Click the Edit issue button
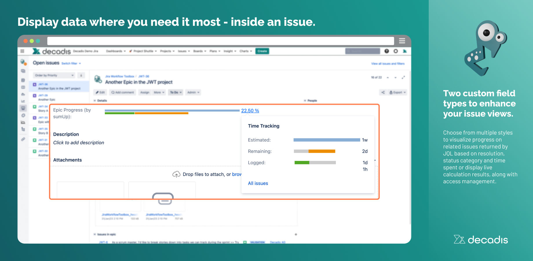Screen dimensions: 533x261 click(101, 93)
